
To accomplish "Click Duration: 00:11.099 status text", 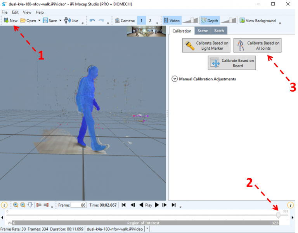I will point(67,229).
